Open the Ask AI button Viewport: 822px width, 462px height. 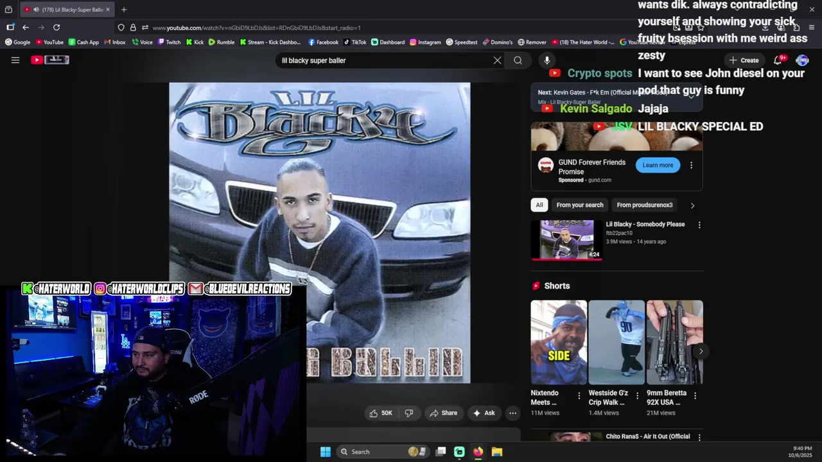coord(484,413)
